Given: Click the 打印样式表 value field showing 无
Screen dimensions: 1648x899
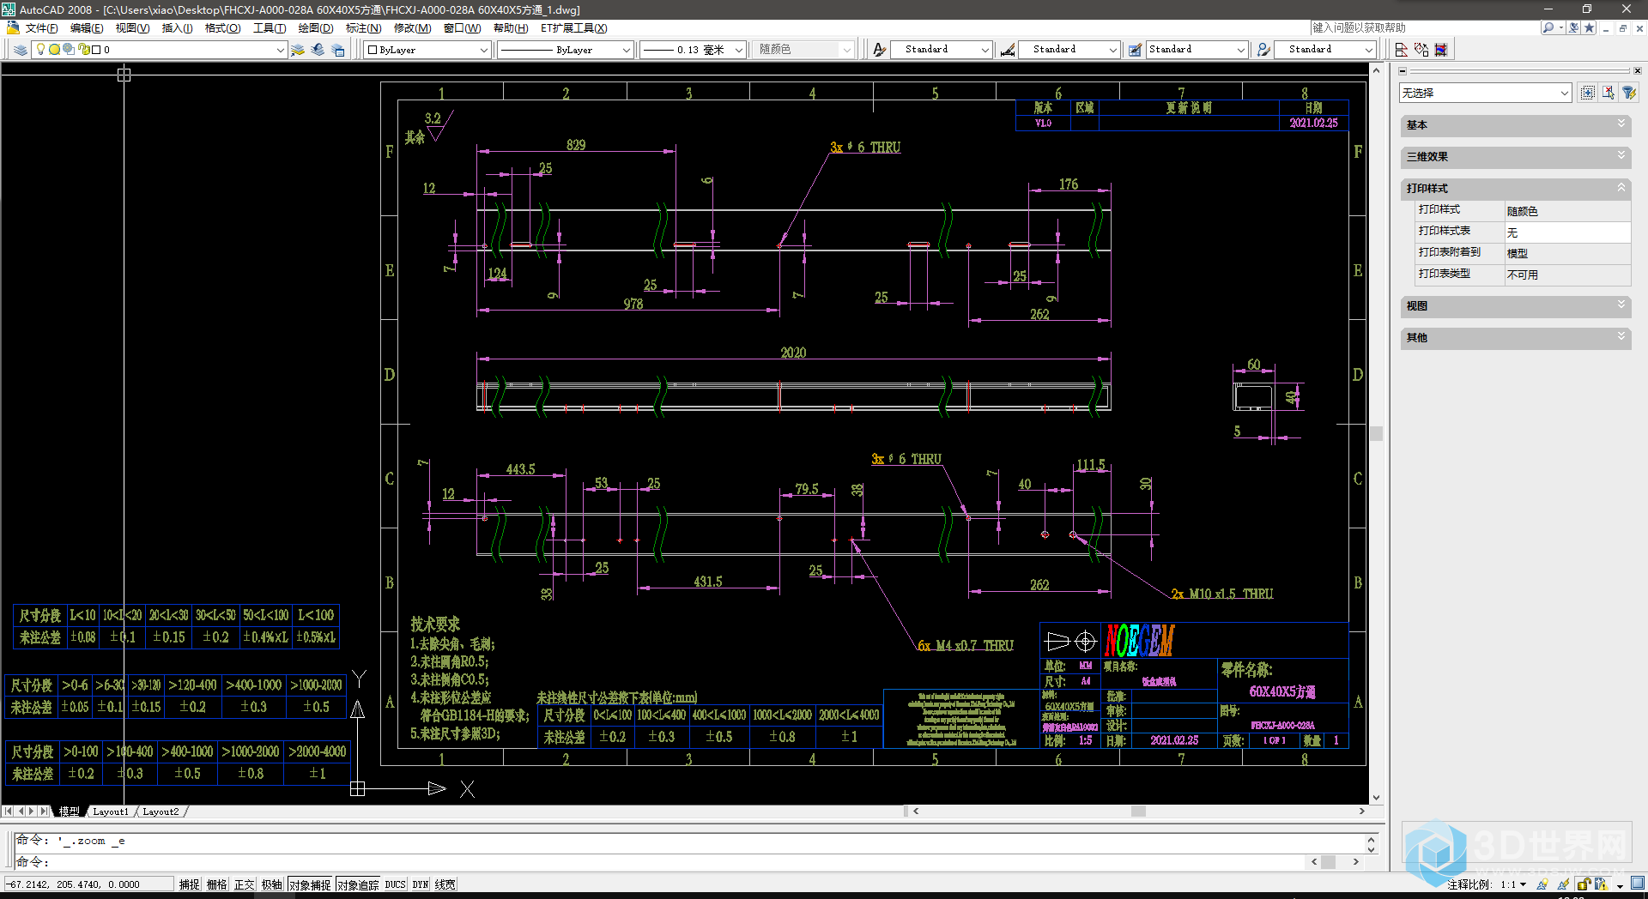Looking at the screenshot, I should (1567, 232).
